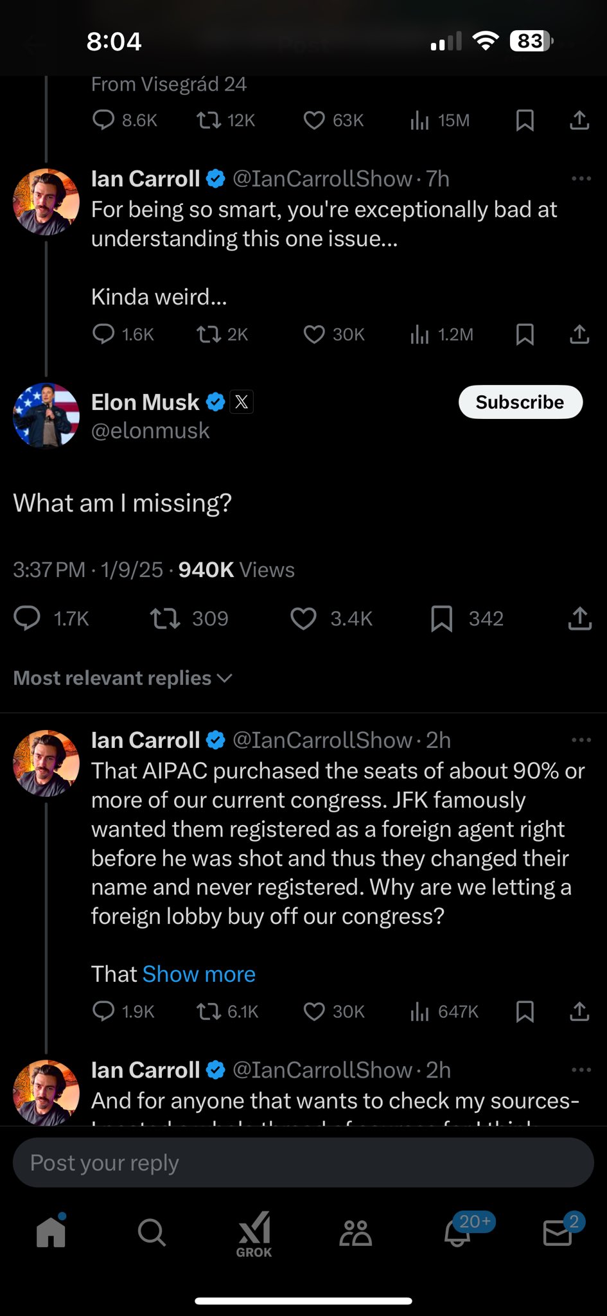Open more options on Ian Carroll's first tweet
607x1316 pixels.
pyautogui.click(x=581, y=178)
